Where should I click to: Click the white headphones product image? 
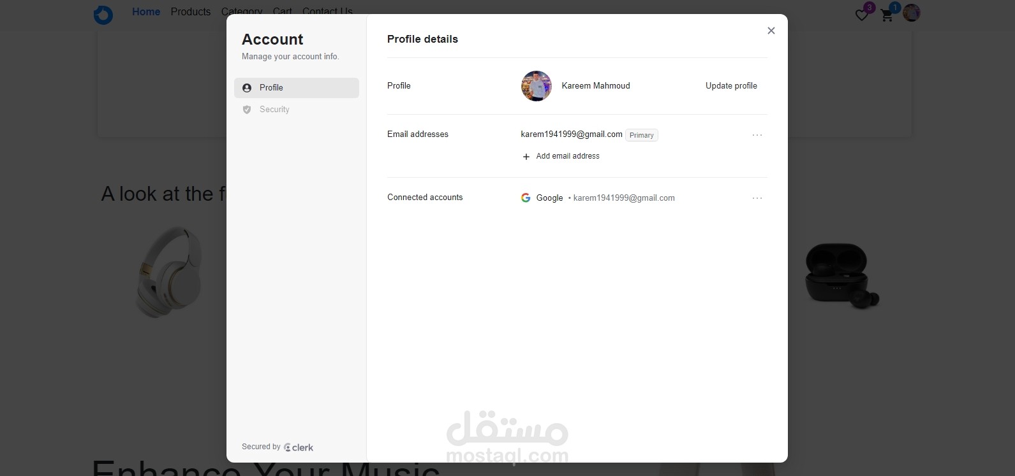(169, 272)
